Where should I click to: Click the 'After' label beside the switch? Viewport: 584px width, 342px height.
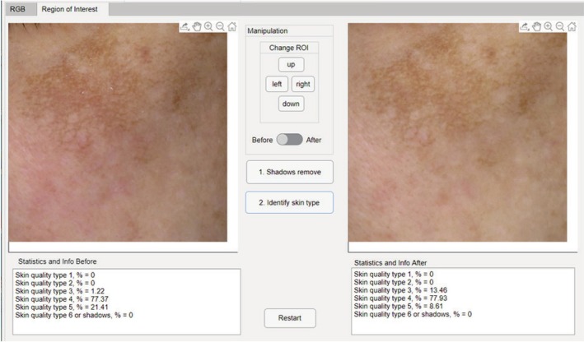click(314, 140)
